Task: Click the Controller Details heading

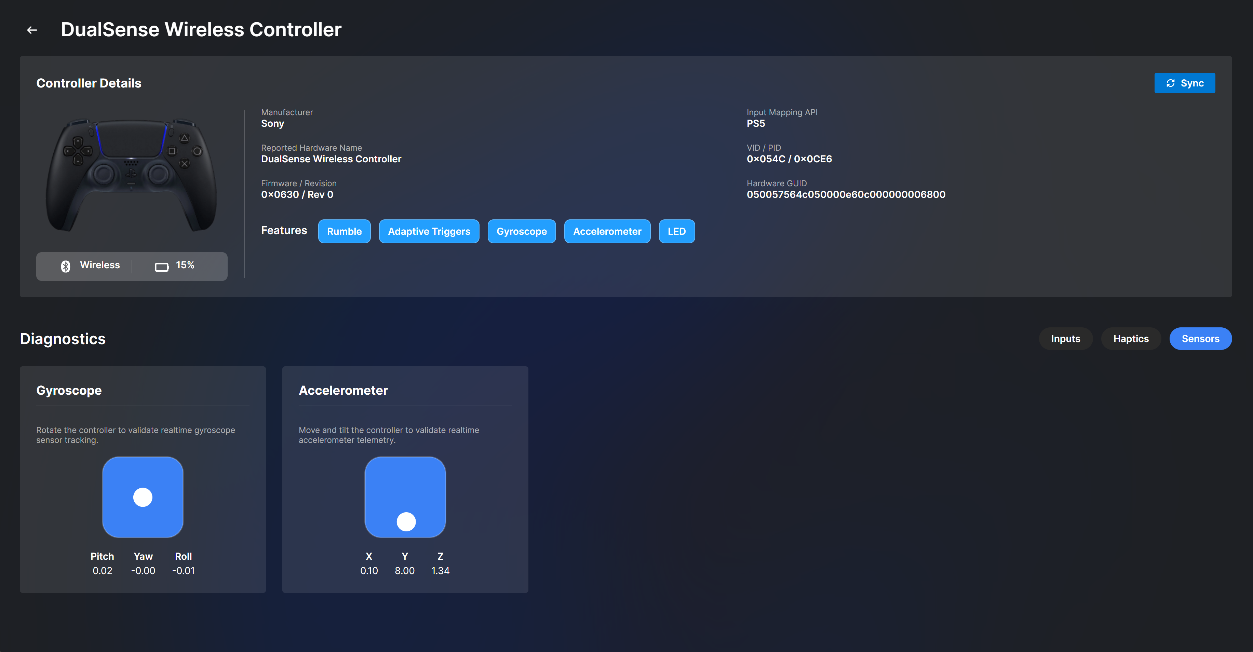Action: coord(89,83)
